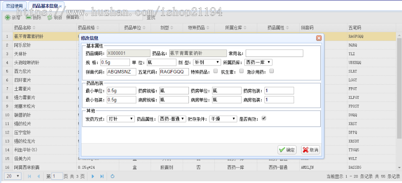This screenshot has height=183, width=402.
Task: Open the 贮存条件 dropdown showing 干燥
Action: [x=223, y=119]
